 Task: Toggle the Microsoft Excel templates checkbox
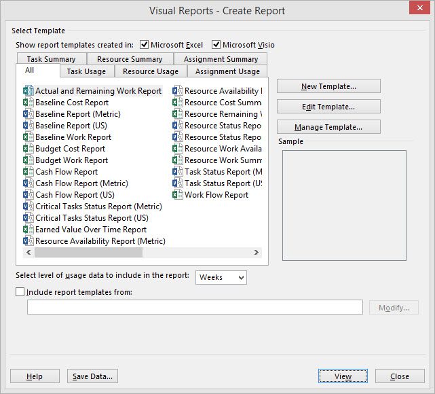point(144,44)
